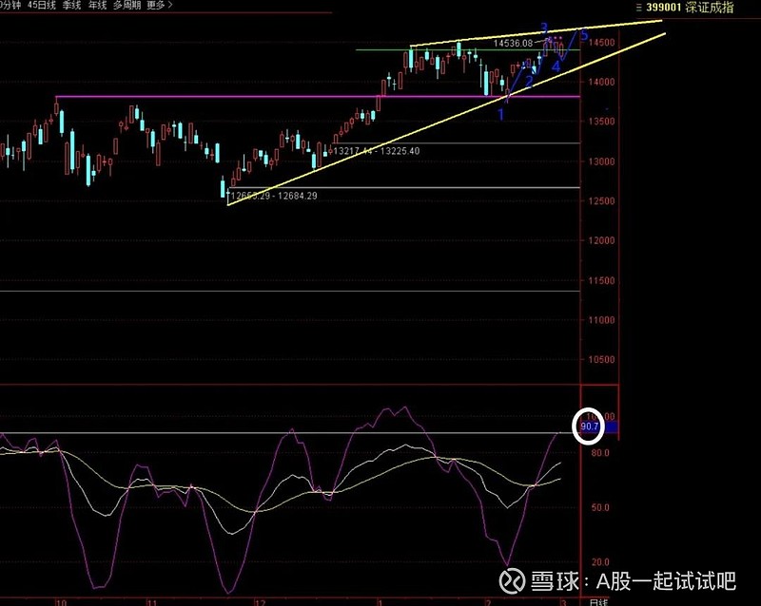The image size is (761, 606).
Task: Click the month 11 time axis marker
Action: 152,602
